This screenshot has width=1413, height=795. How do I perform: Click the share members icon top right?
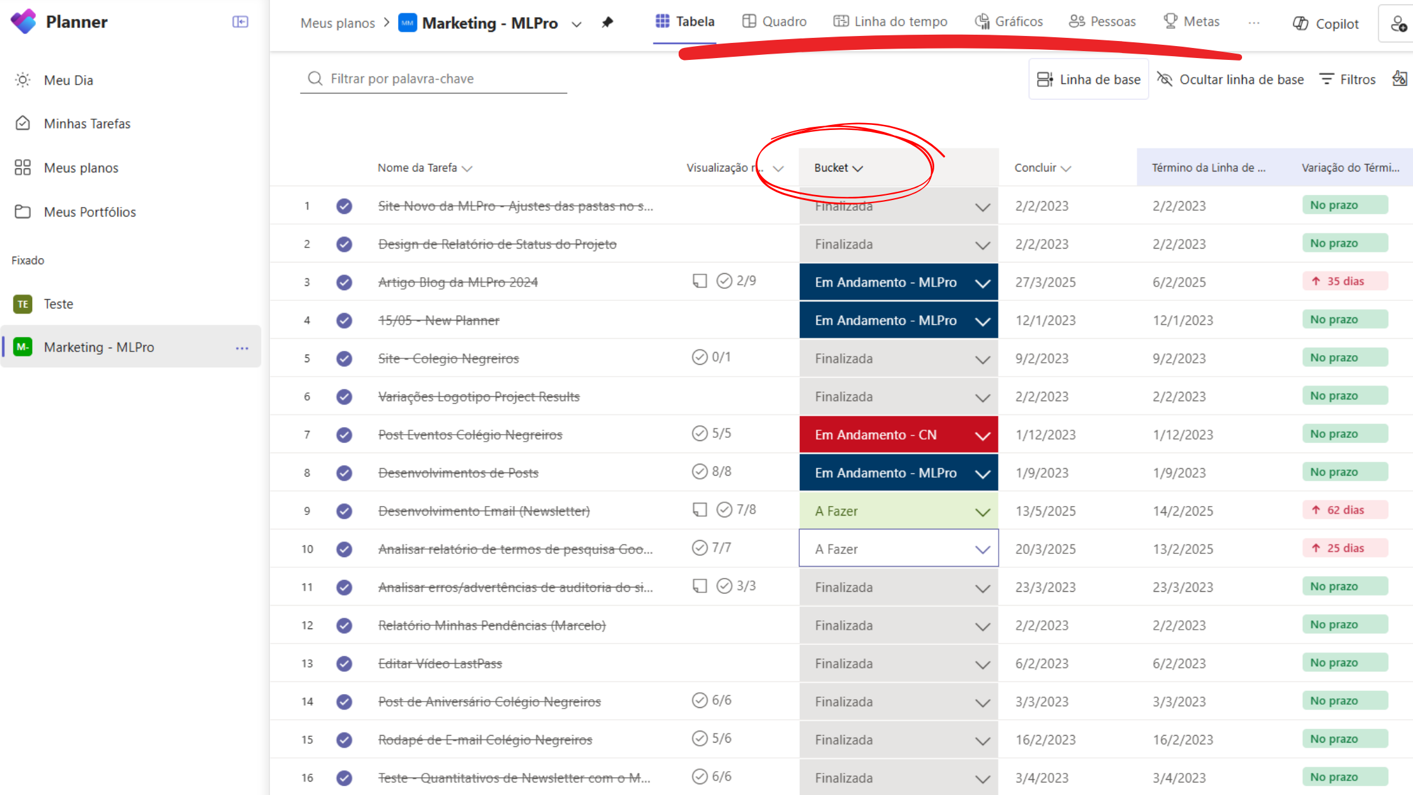(x=1398, y=24)
